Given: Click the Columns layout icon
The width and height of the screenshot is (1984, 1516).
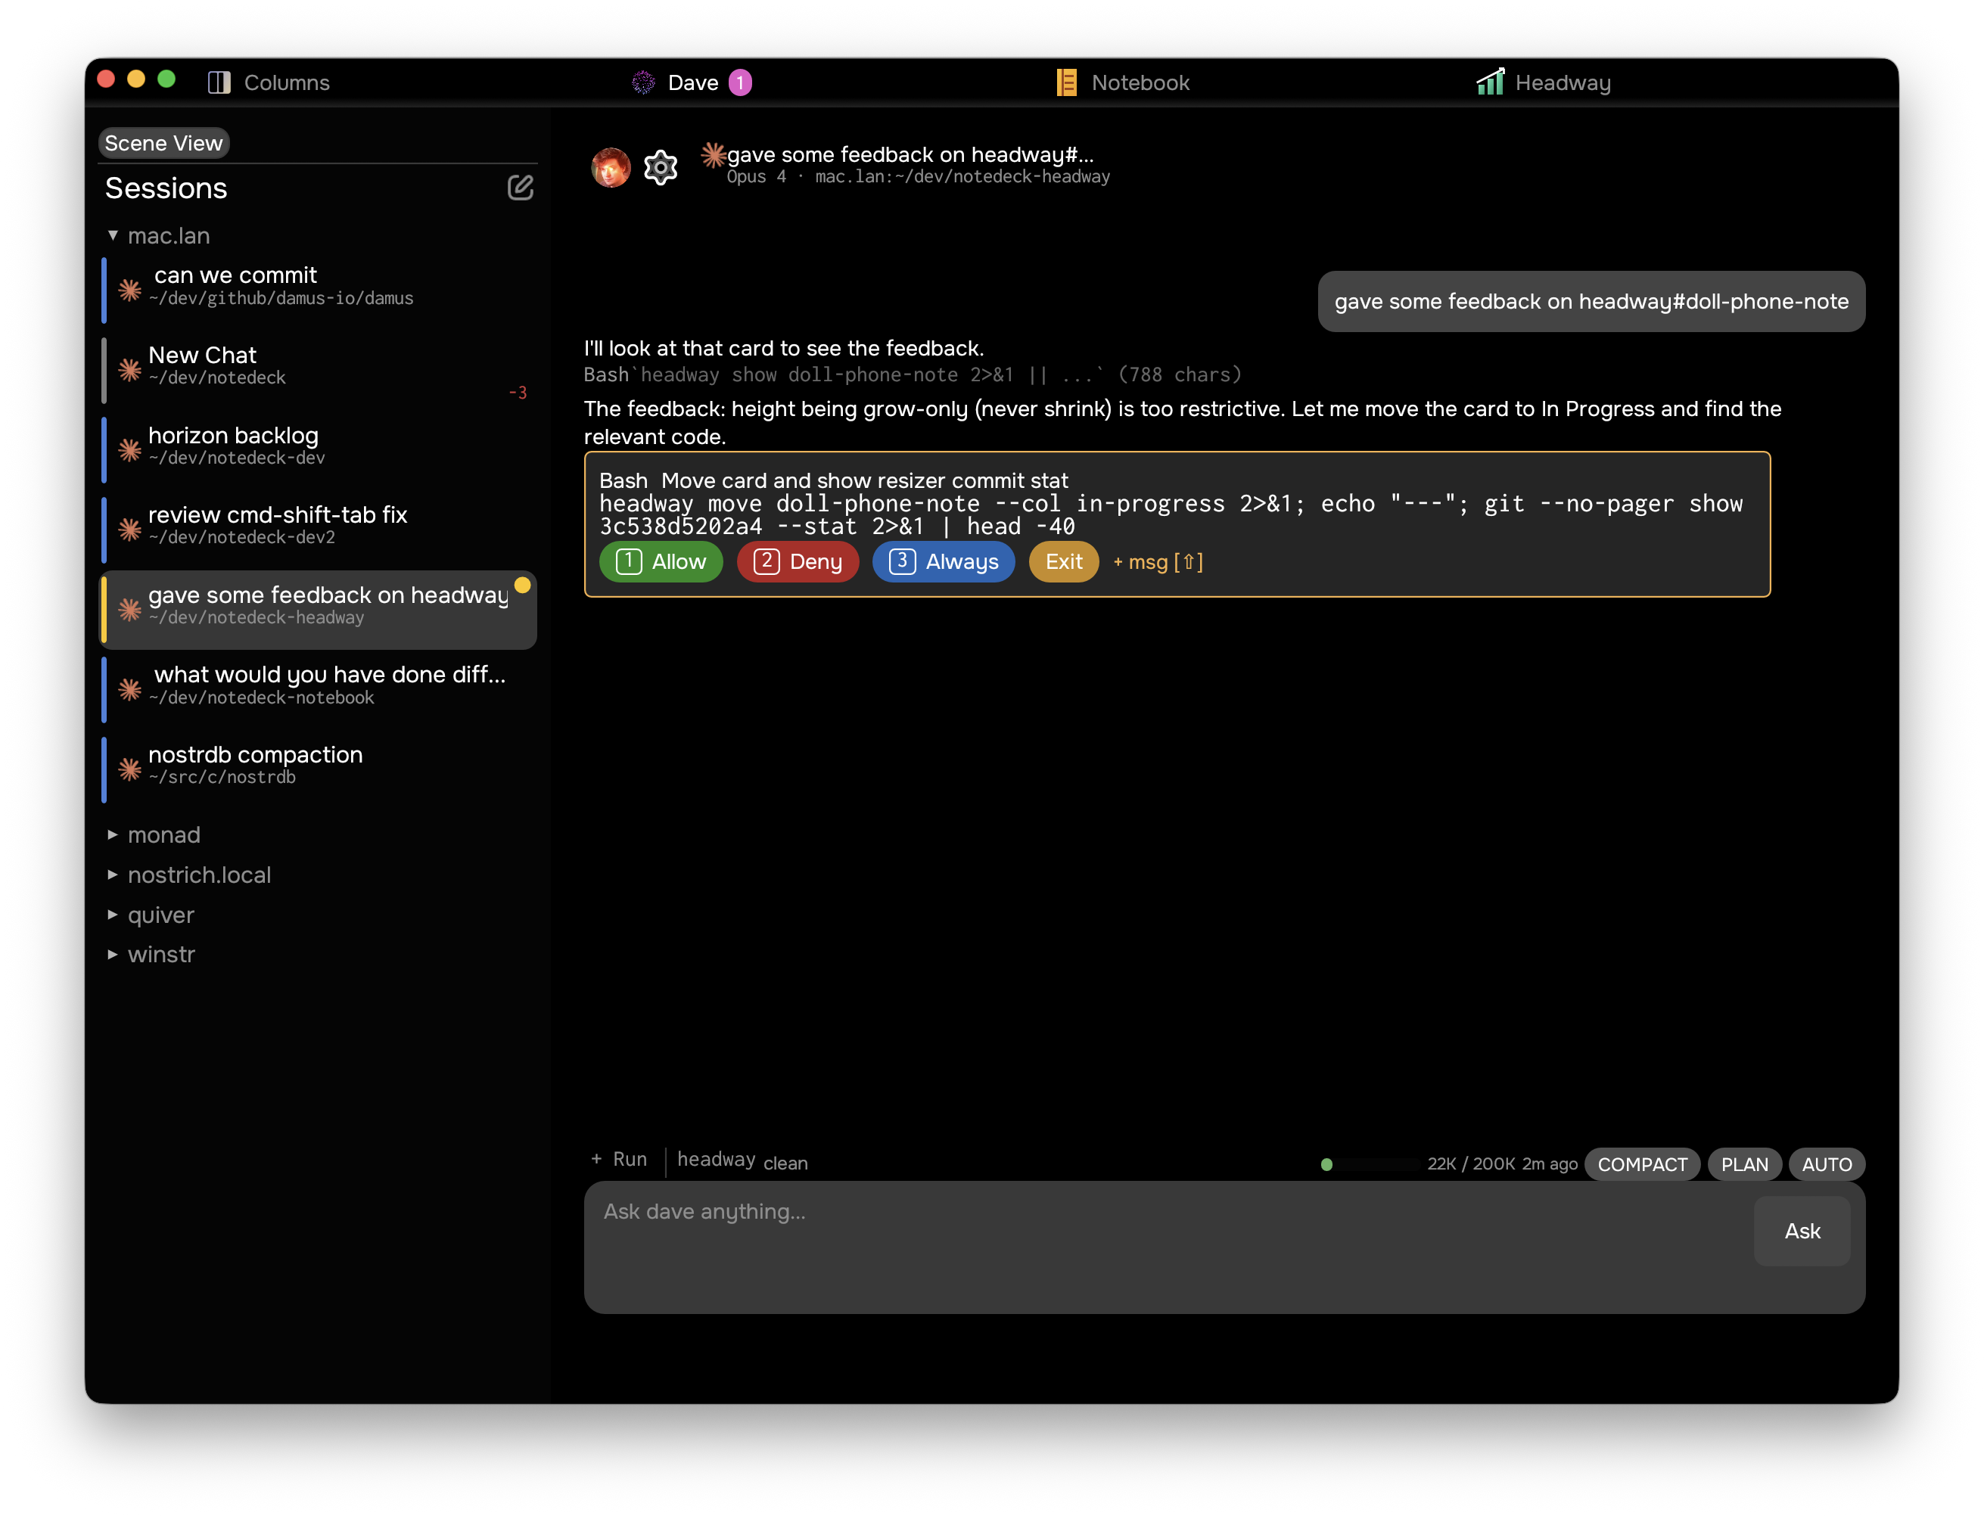Looking at the screenshot, I should point(219,82).
